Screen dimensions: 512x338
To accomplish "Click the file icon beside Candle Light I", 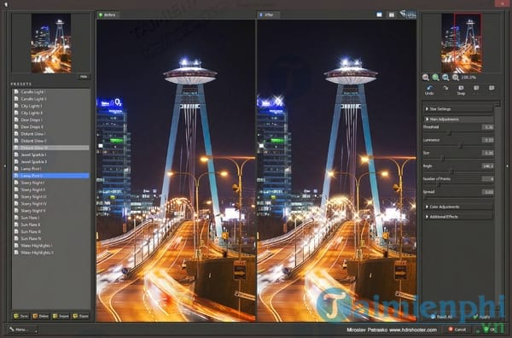I will (x=16, y=92).
